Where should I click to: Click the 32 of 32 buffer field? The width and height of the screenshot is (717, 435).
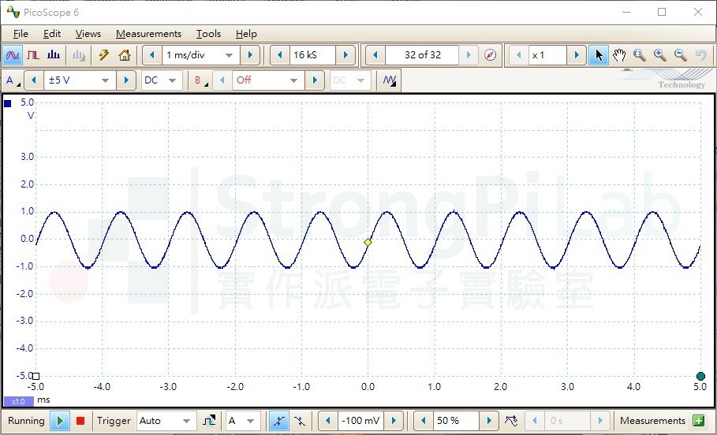[422, 55]
